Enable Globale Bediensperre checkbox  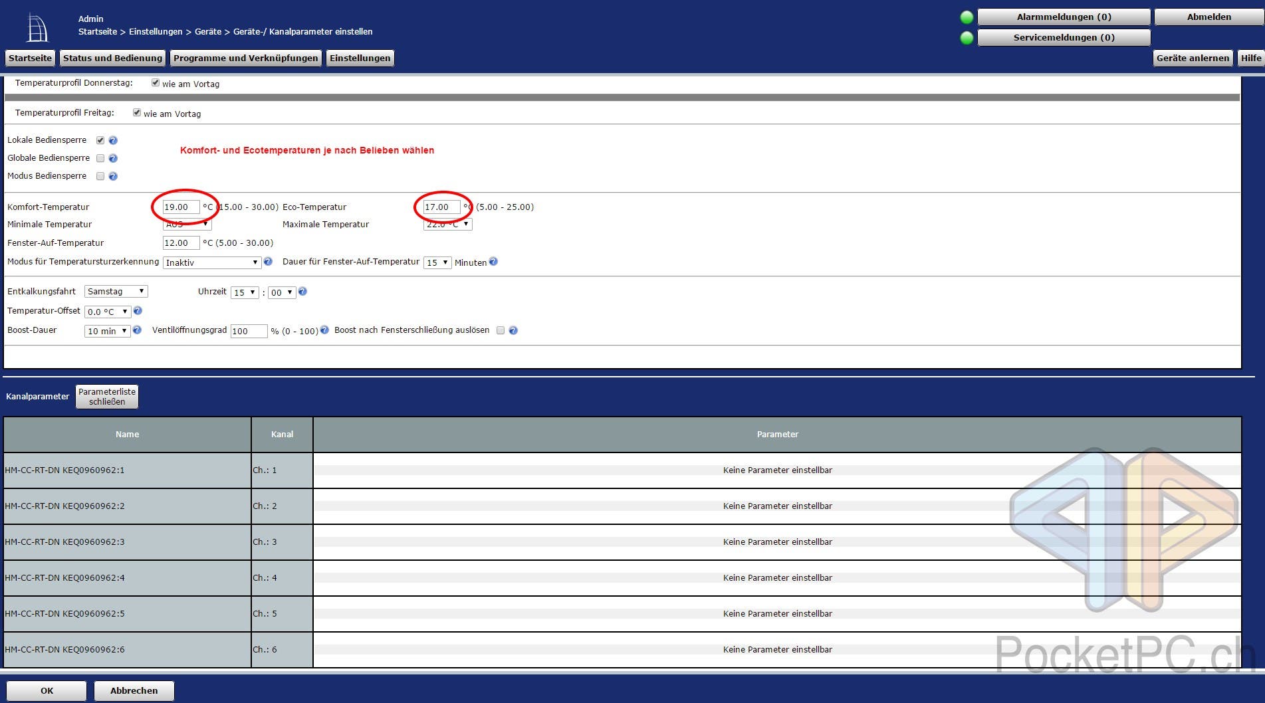[x=100, y=158]
